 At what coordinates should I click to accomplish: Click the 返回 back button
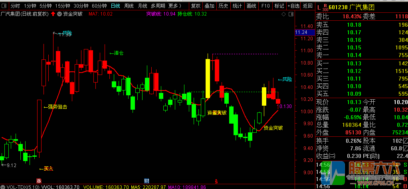(x=308, y=6)
